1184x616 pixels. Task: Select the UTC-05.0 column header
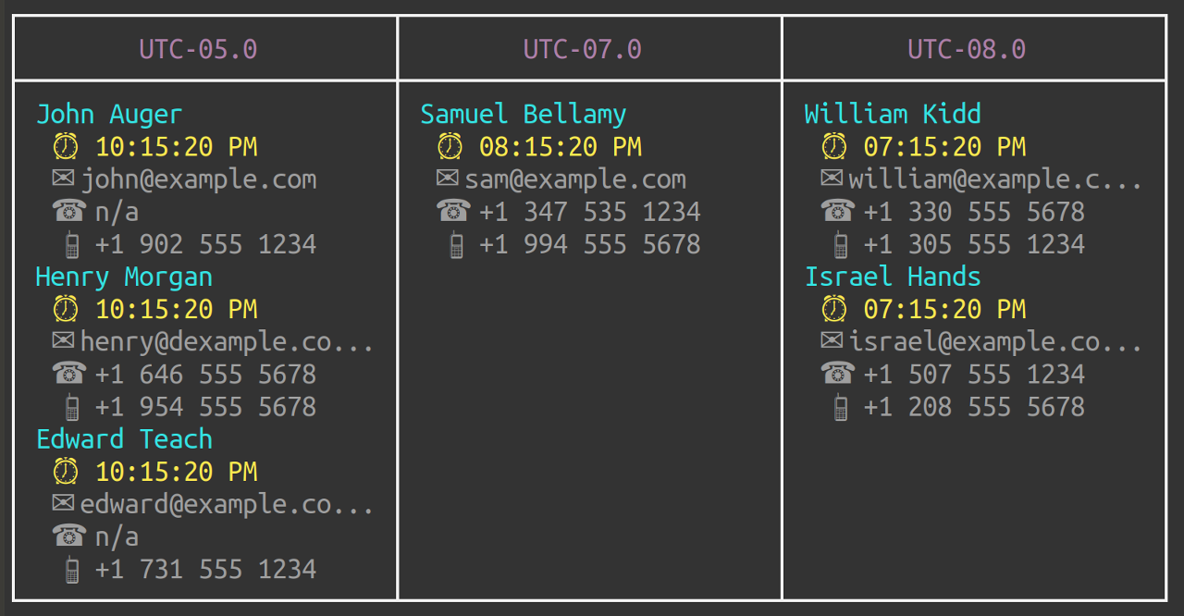point(198,49)
